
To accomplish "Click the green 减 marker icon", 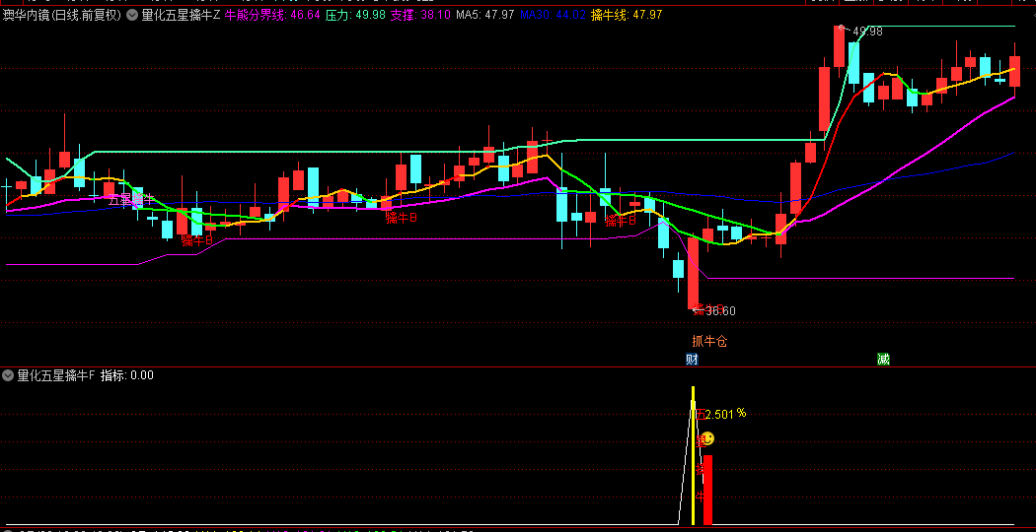I will [x=883, y=359].
